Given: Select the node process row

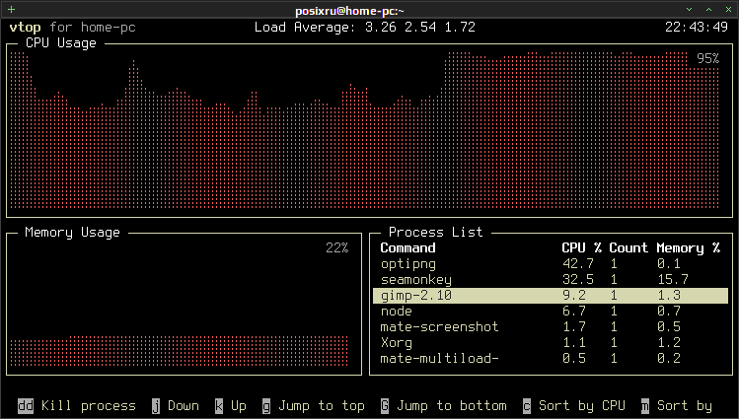Looking at the screenshot, I should coord(551,312).
